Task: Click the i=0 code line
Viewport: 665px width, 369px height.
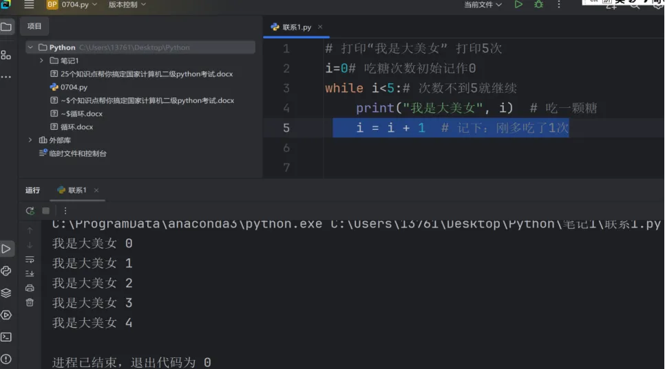Action: pyautogui.click(x=401, y=69)
